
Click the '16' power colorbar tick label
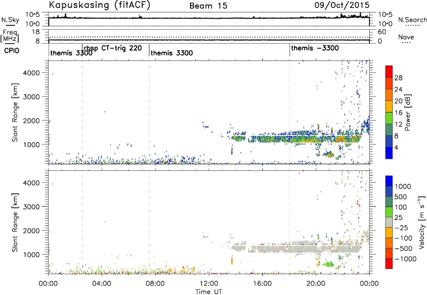click(x=398, y=113)
